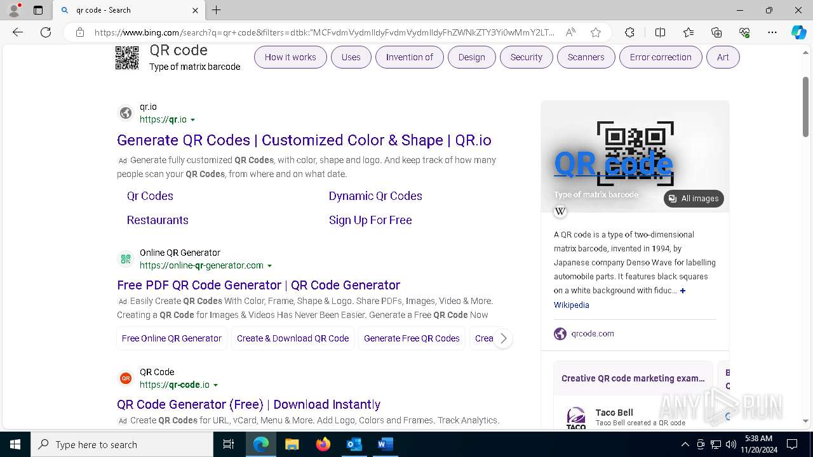Open QR Code Generator (Free) link

pyautogui.click(x=248, y=404)
